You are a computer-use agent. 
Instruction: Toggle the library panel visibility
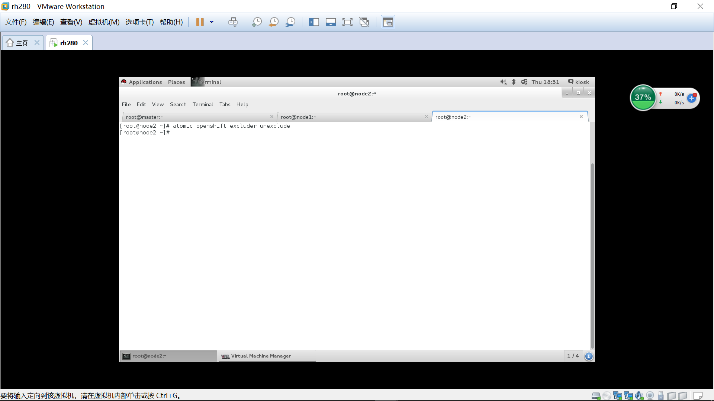(x=314, y=22)
